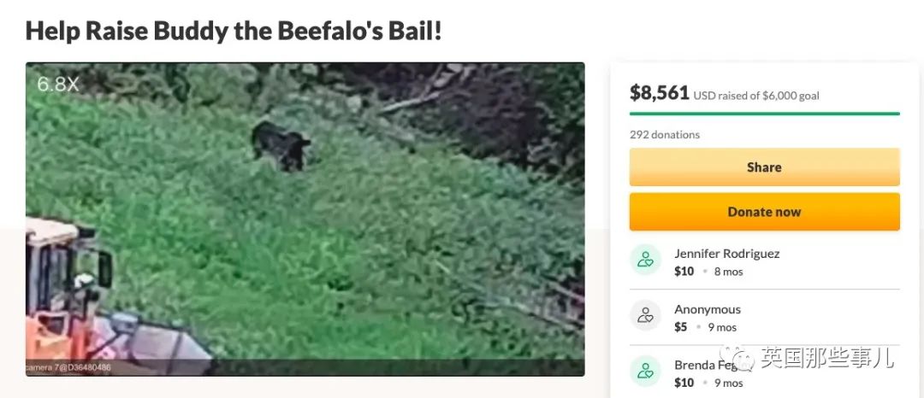
Task: Click the 6.8X zoom label on photo
Action: coord(58,85)
